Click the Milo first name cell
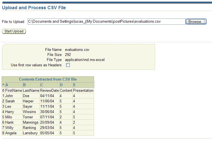This screenshot has height=141, width=212. coord(9,117)
